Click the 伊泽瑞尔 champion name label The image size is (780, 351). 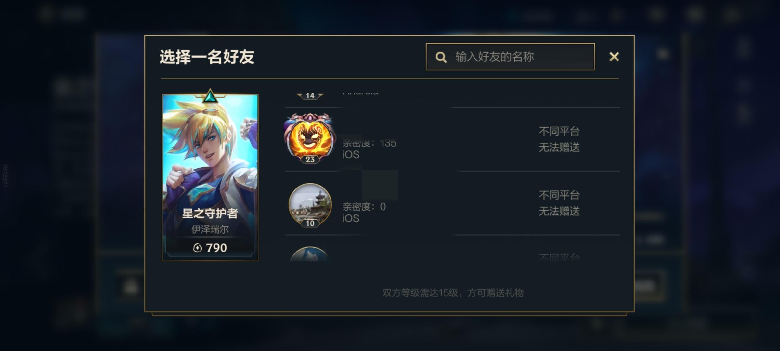(x=210, y=229)
